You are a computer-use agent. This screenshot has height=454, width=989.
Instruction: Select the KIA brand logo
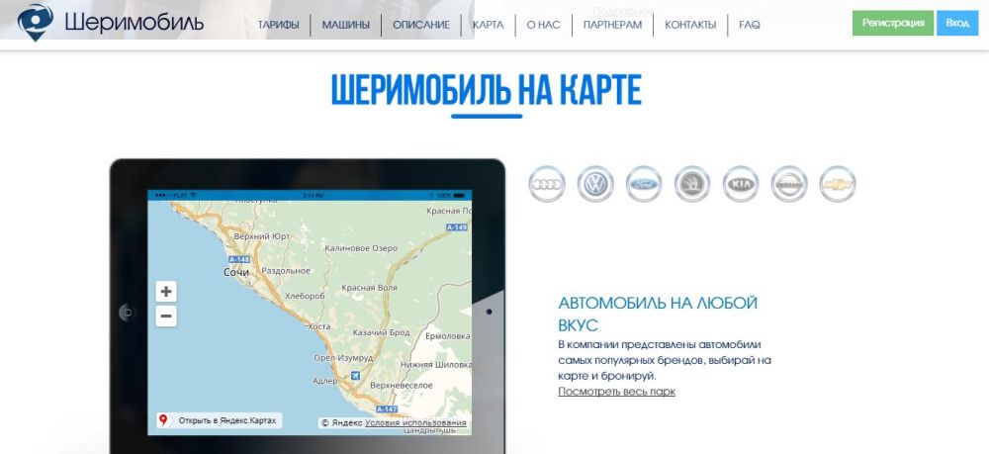[x=741, y=184]
